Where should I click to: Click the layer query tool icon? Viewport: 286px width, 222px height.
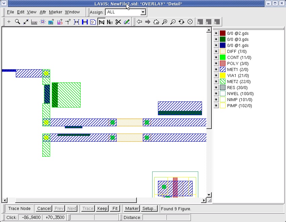[x=59, y=22]
